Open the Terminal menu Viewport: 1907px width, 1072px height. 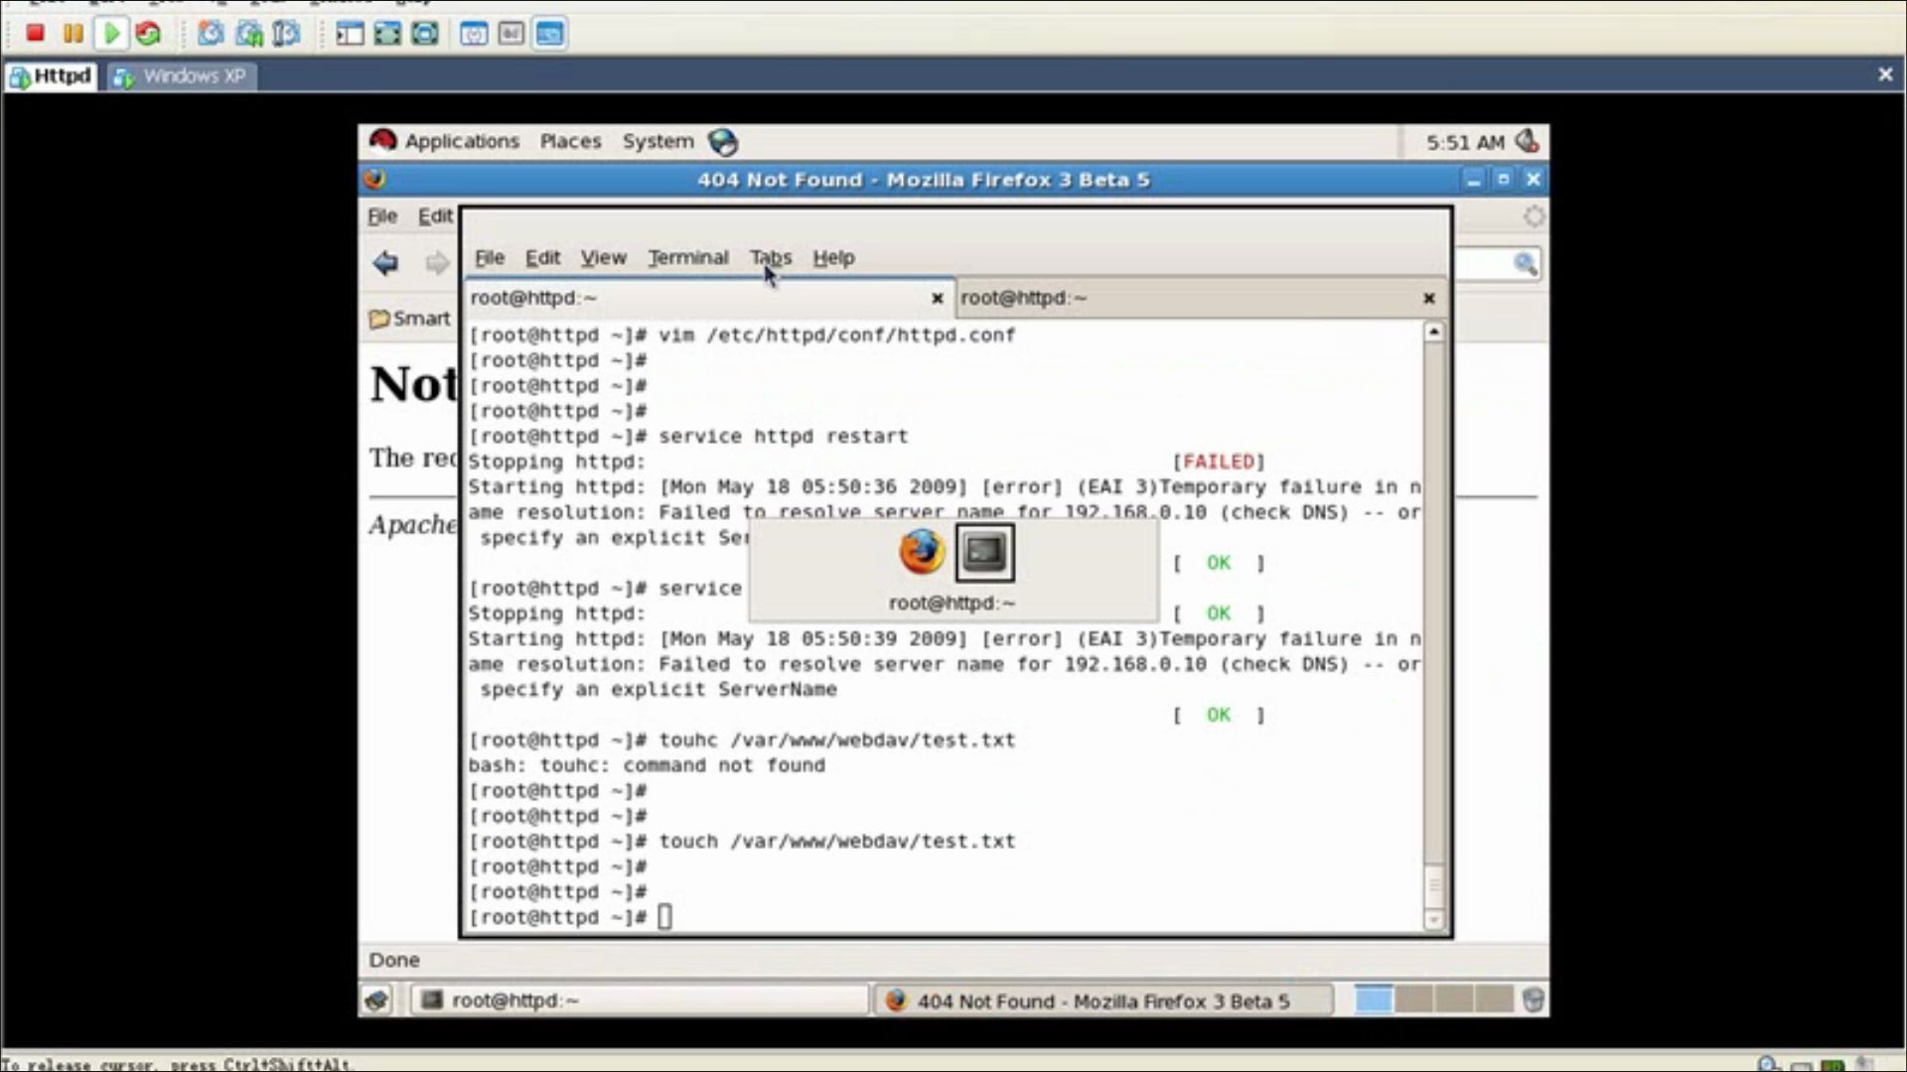687,257
